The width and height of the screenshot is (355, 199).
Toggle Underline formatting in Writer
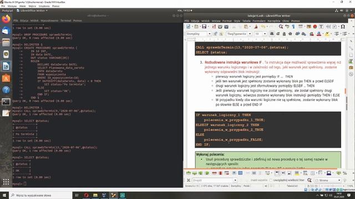coord(284,34)
